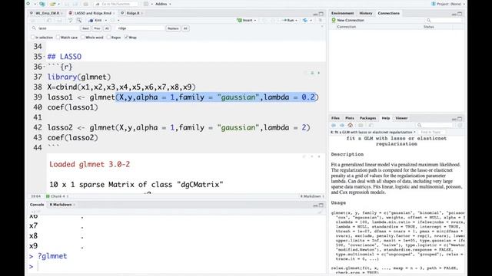Click the Next find button
The width and height of the screenshot is (492, 276).
coord(85,28)
